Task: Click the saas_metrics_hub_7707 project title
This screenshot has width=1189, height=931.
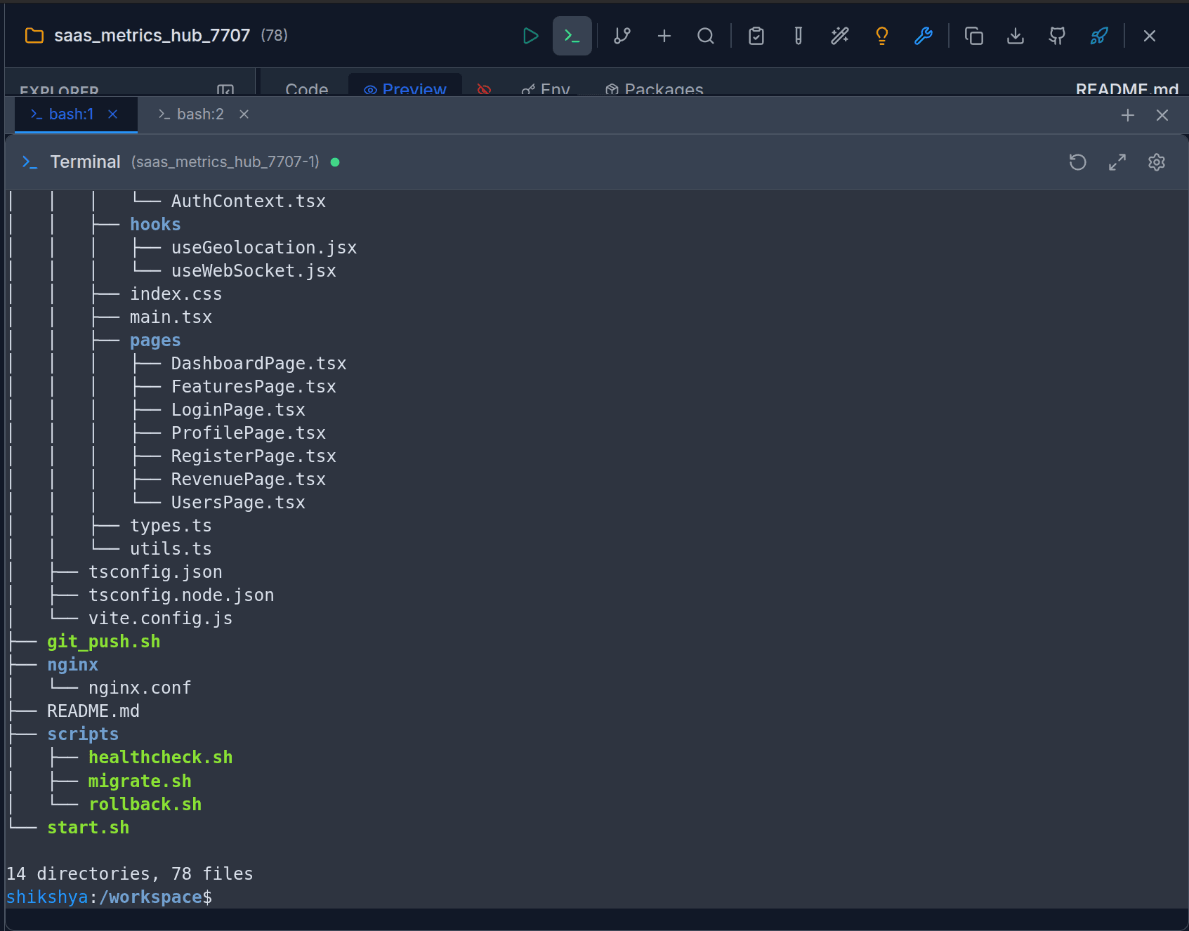Action: click(x=152, y=35)
